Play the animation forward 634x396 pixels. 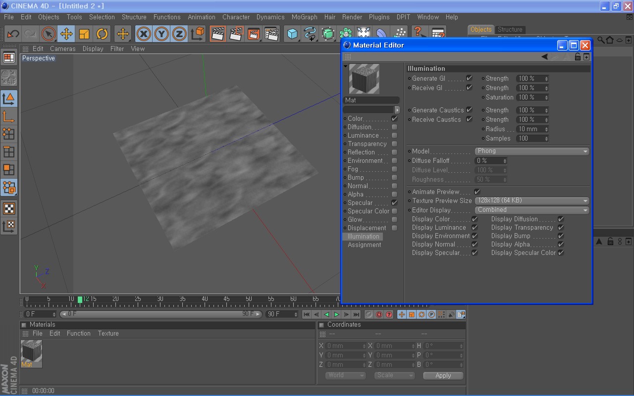click(337, 314)
